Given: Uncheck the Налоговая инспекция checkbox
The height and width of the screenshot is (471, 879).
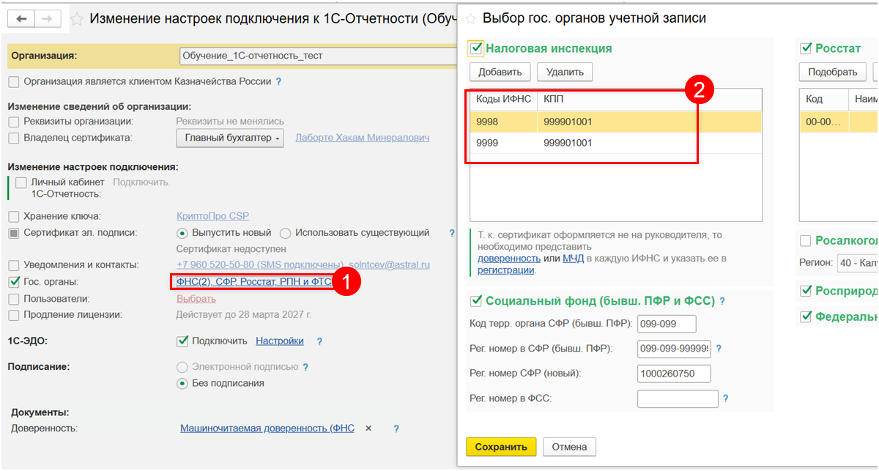Looking at the screenshot, I should [476, 49].
